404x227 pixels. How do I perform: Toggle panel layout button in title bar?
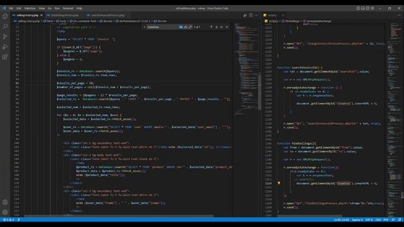[x=363, y=8]
